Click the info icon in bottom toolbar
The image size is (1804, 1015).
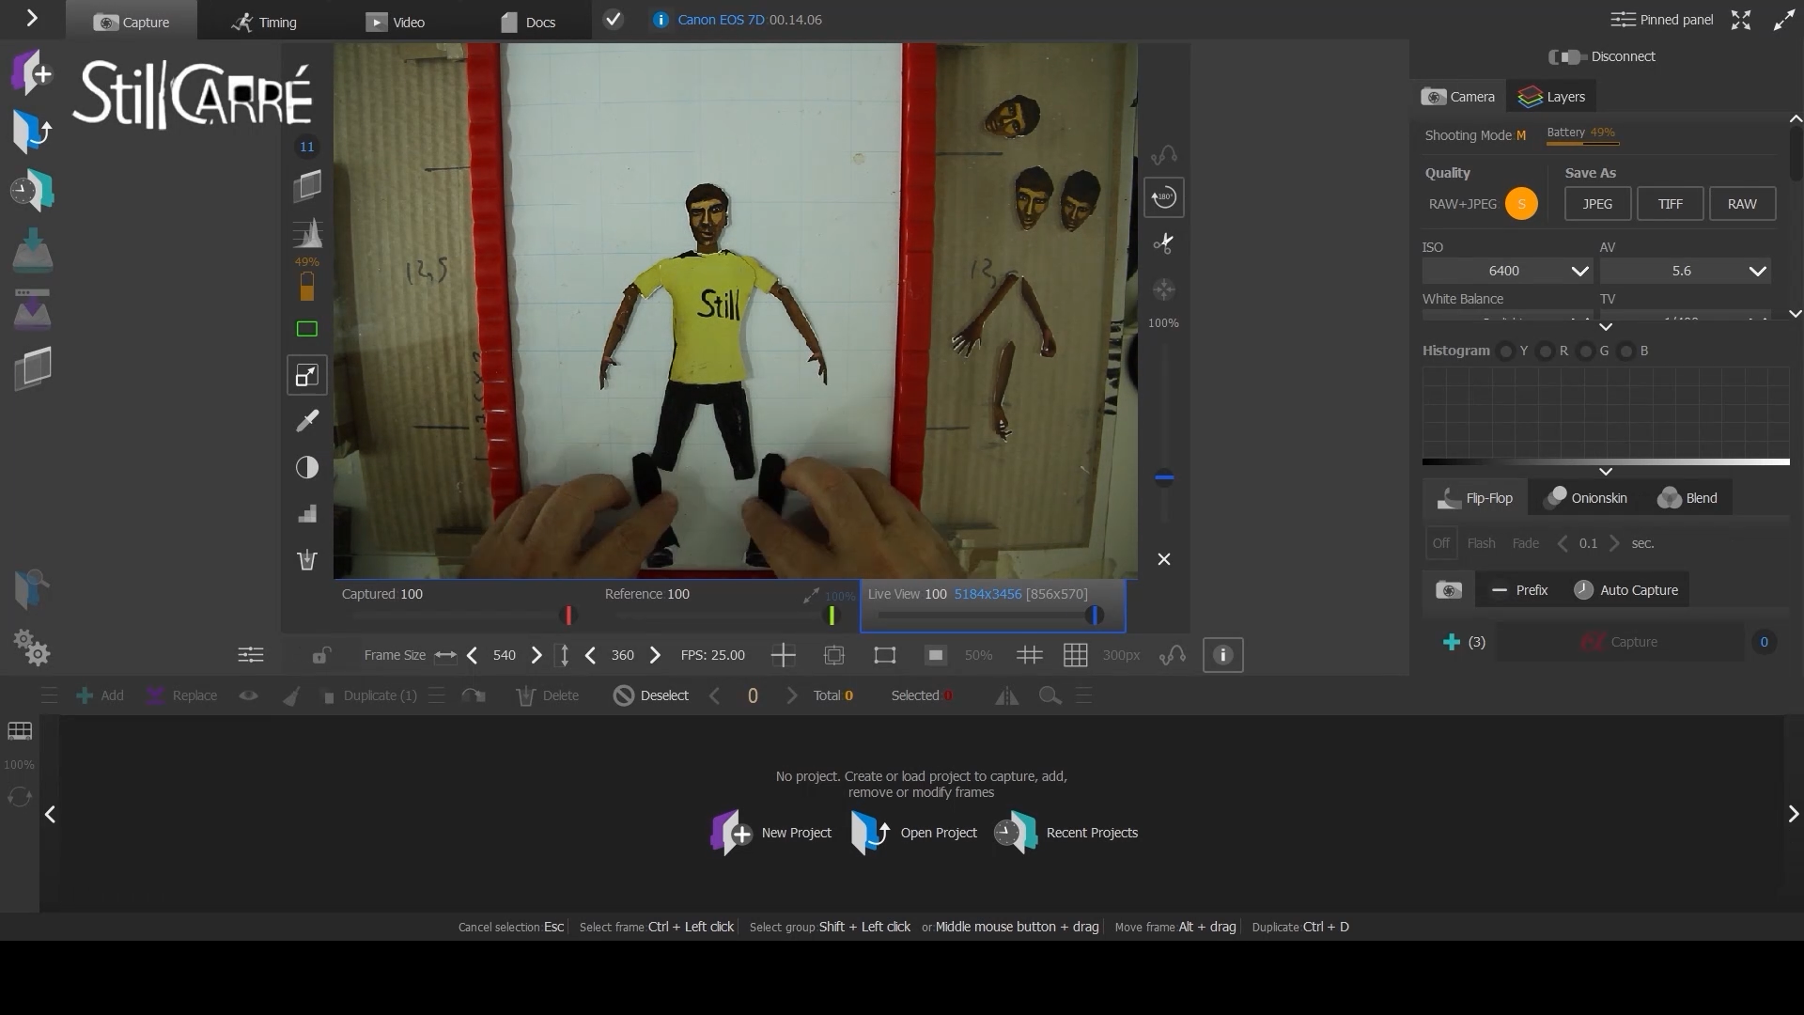(x=1222, y=655)
